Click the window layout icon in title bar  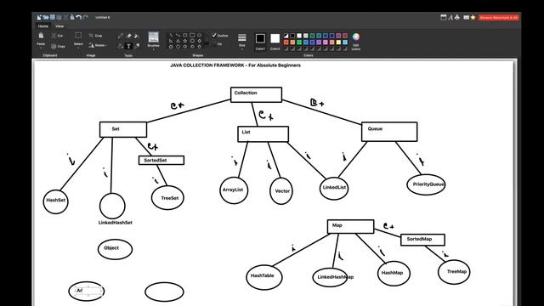coord(443,17)
